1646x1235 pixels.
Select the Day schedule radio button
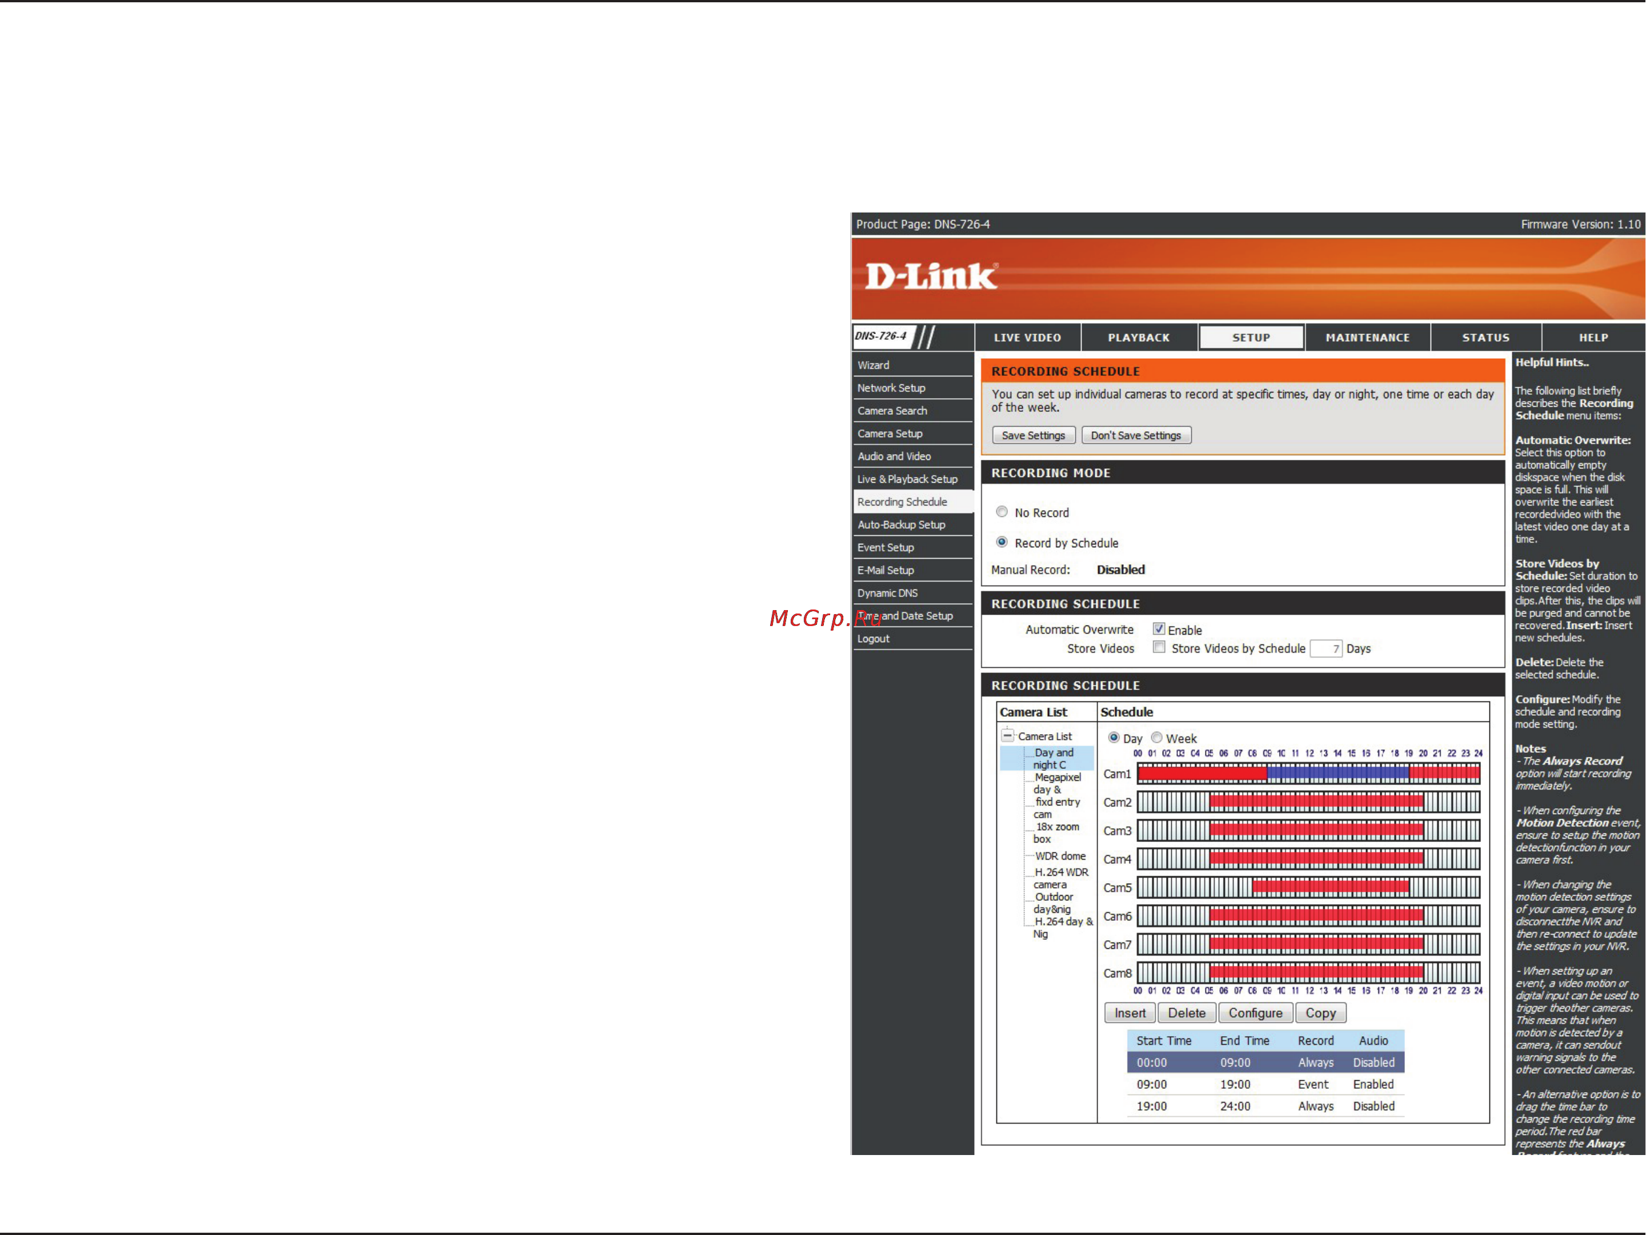[1113, 737]
